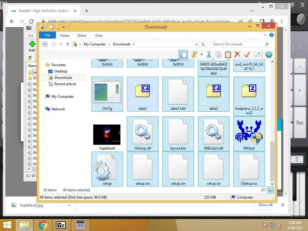Refresh the Downloads folder
This screenshot has width=308, height=231.
203,44
